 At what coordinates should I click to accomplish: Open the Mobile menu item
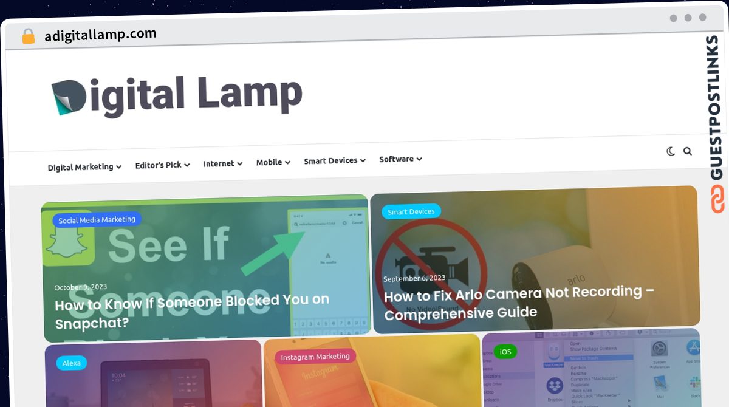[x=273, y=162]
